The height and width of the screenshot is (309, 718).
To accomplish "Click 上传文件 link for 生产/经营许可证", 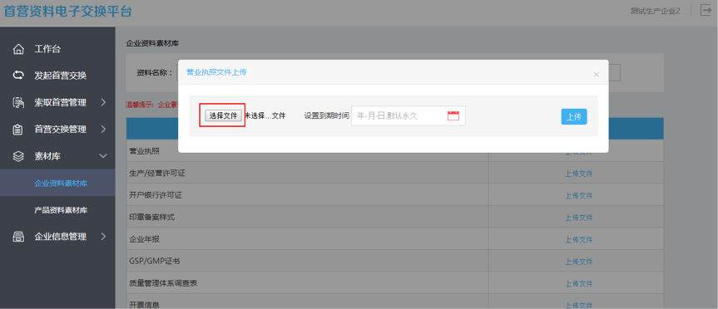I will [x=579, y=174].
